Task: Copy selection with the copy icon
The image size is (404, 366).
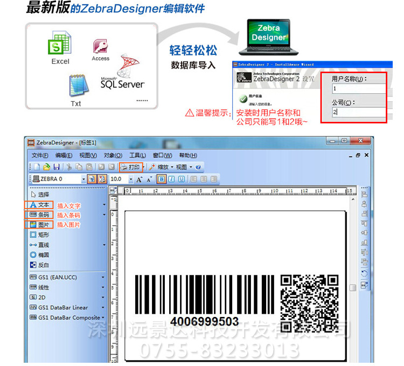Action: pos(79,167)
